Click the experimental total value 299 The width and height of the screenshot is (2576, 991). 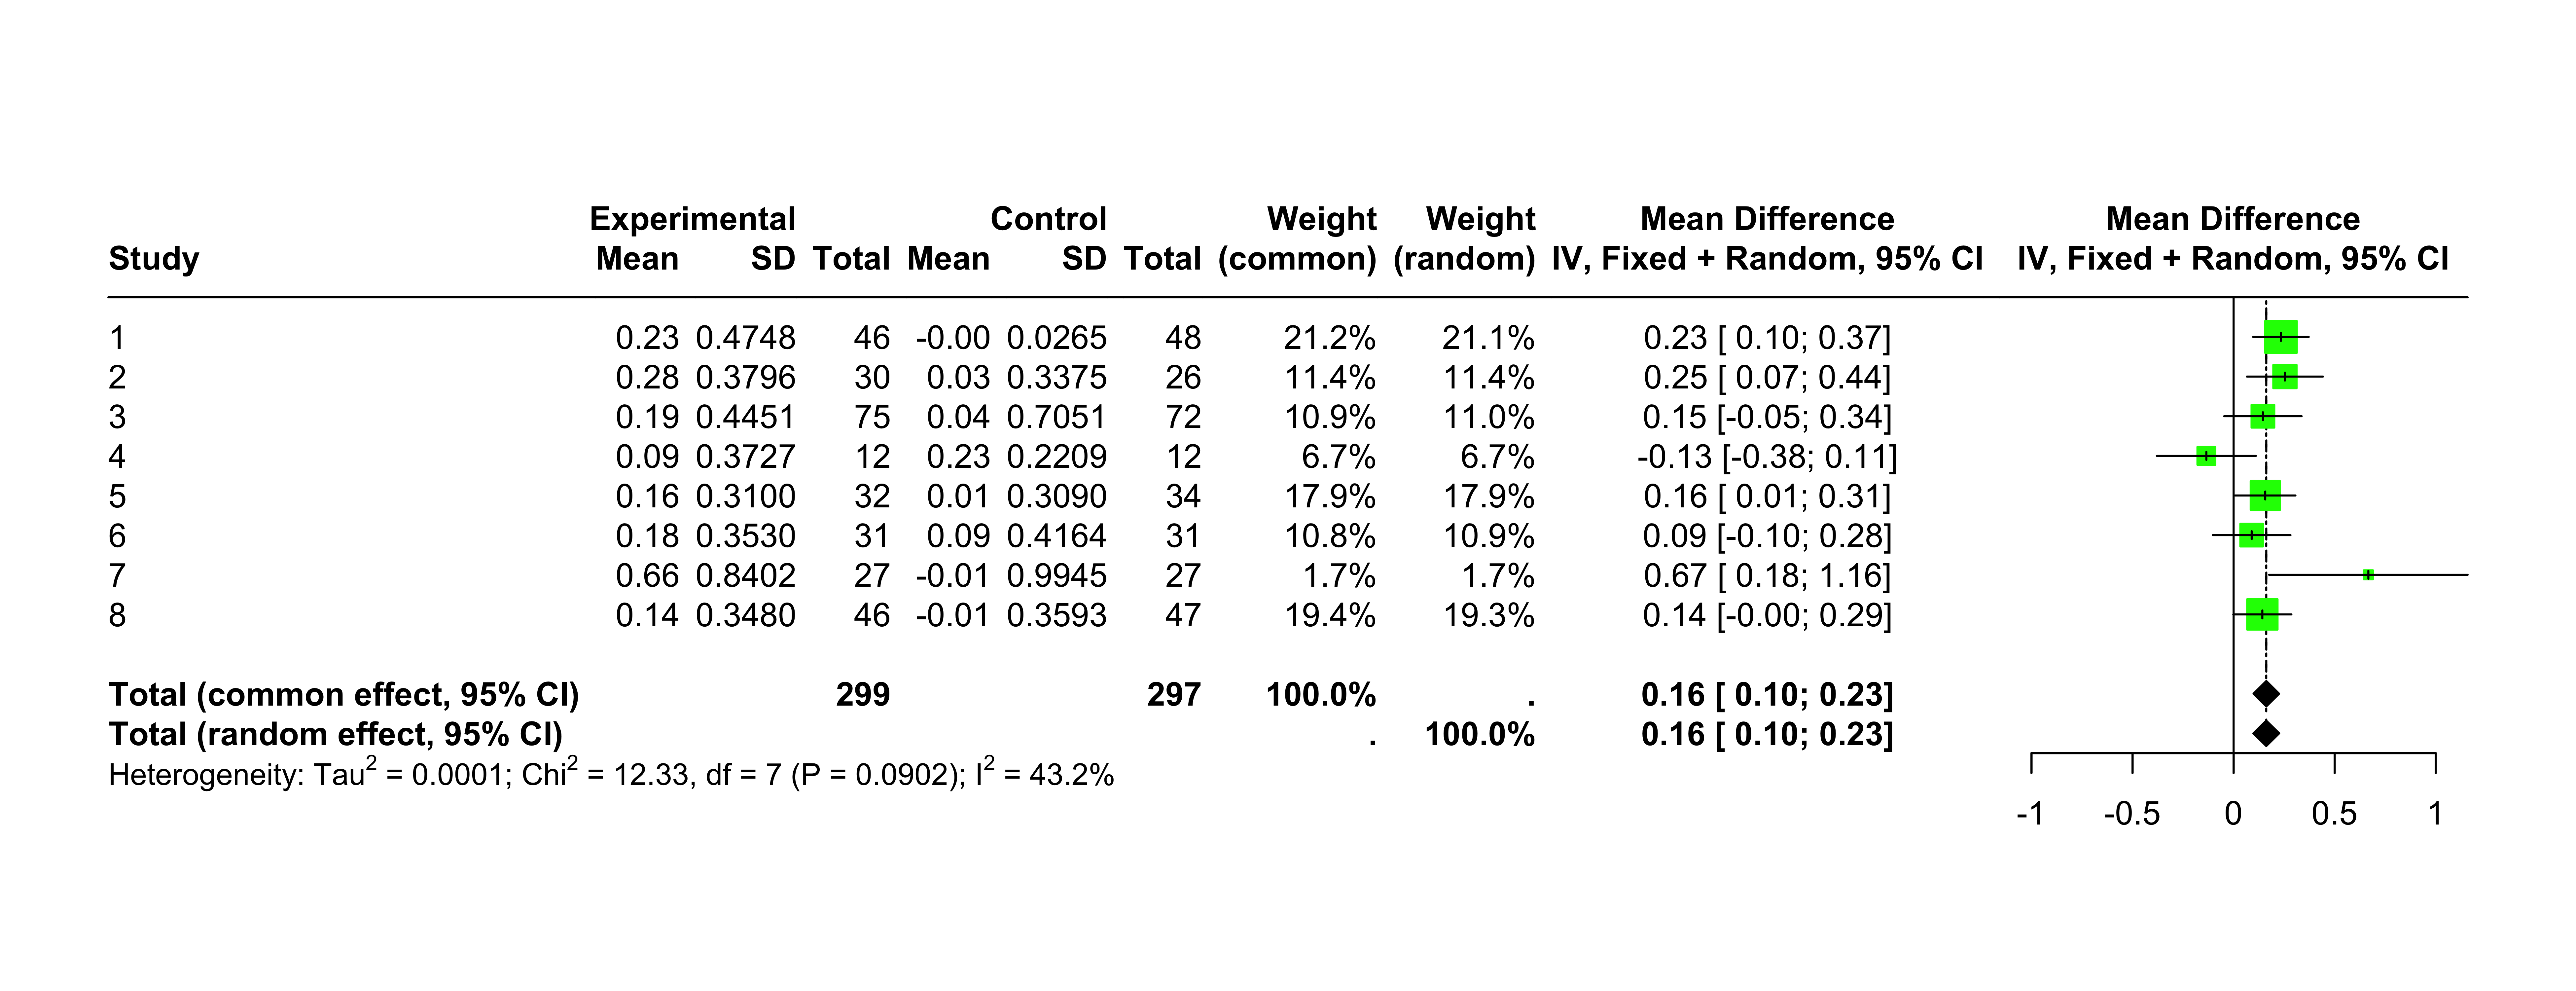tap(863, 694)
